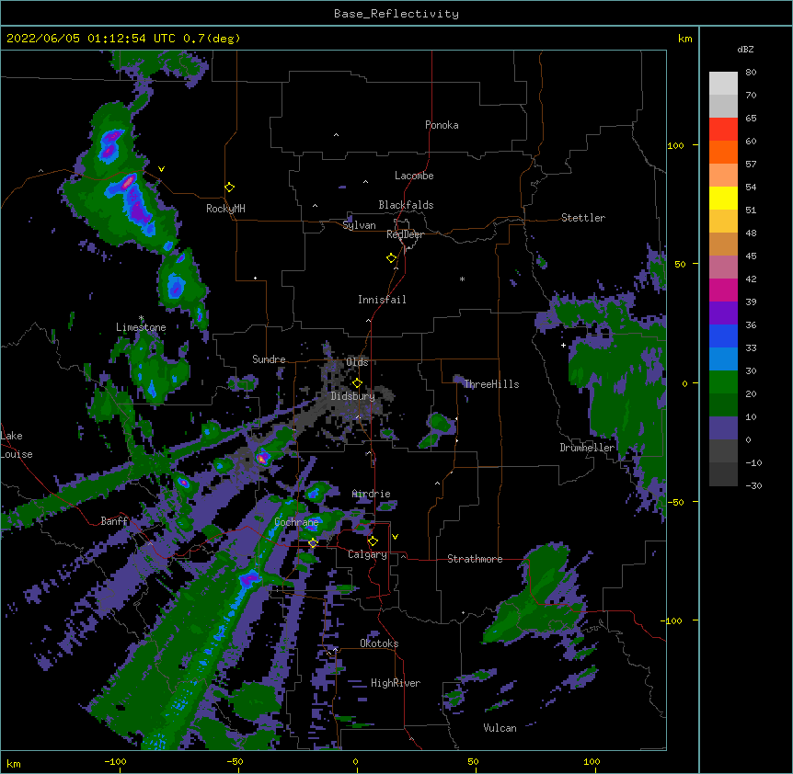Click the Cochrane label
This screenshot has height=774, width=793.
[296, 522]
